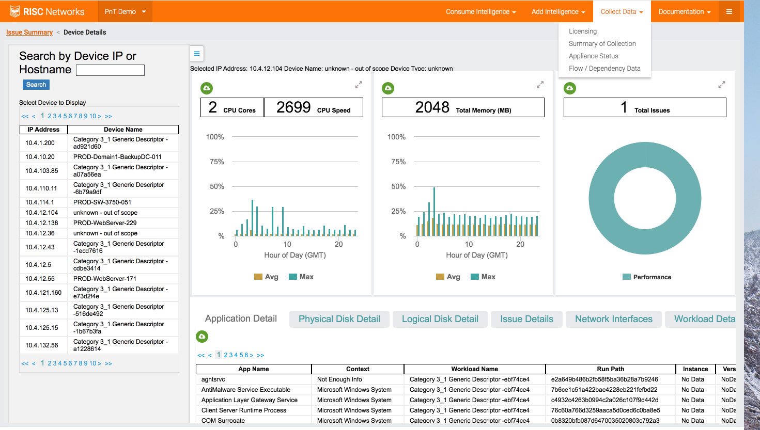Open the hamburger menu in the top bar
760x430 pixels.
729,11
